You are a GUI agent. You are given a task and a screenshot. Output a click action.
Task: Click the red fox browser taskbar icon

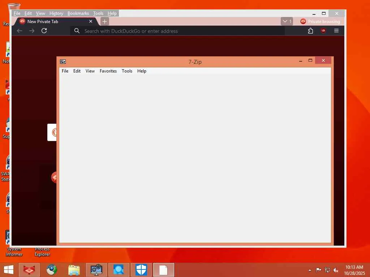tap(29, 270)
